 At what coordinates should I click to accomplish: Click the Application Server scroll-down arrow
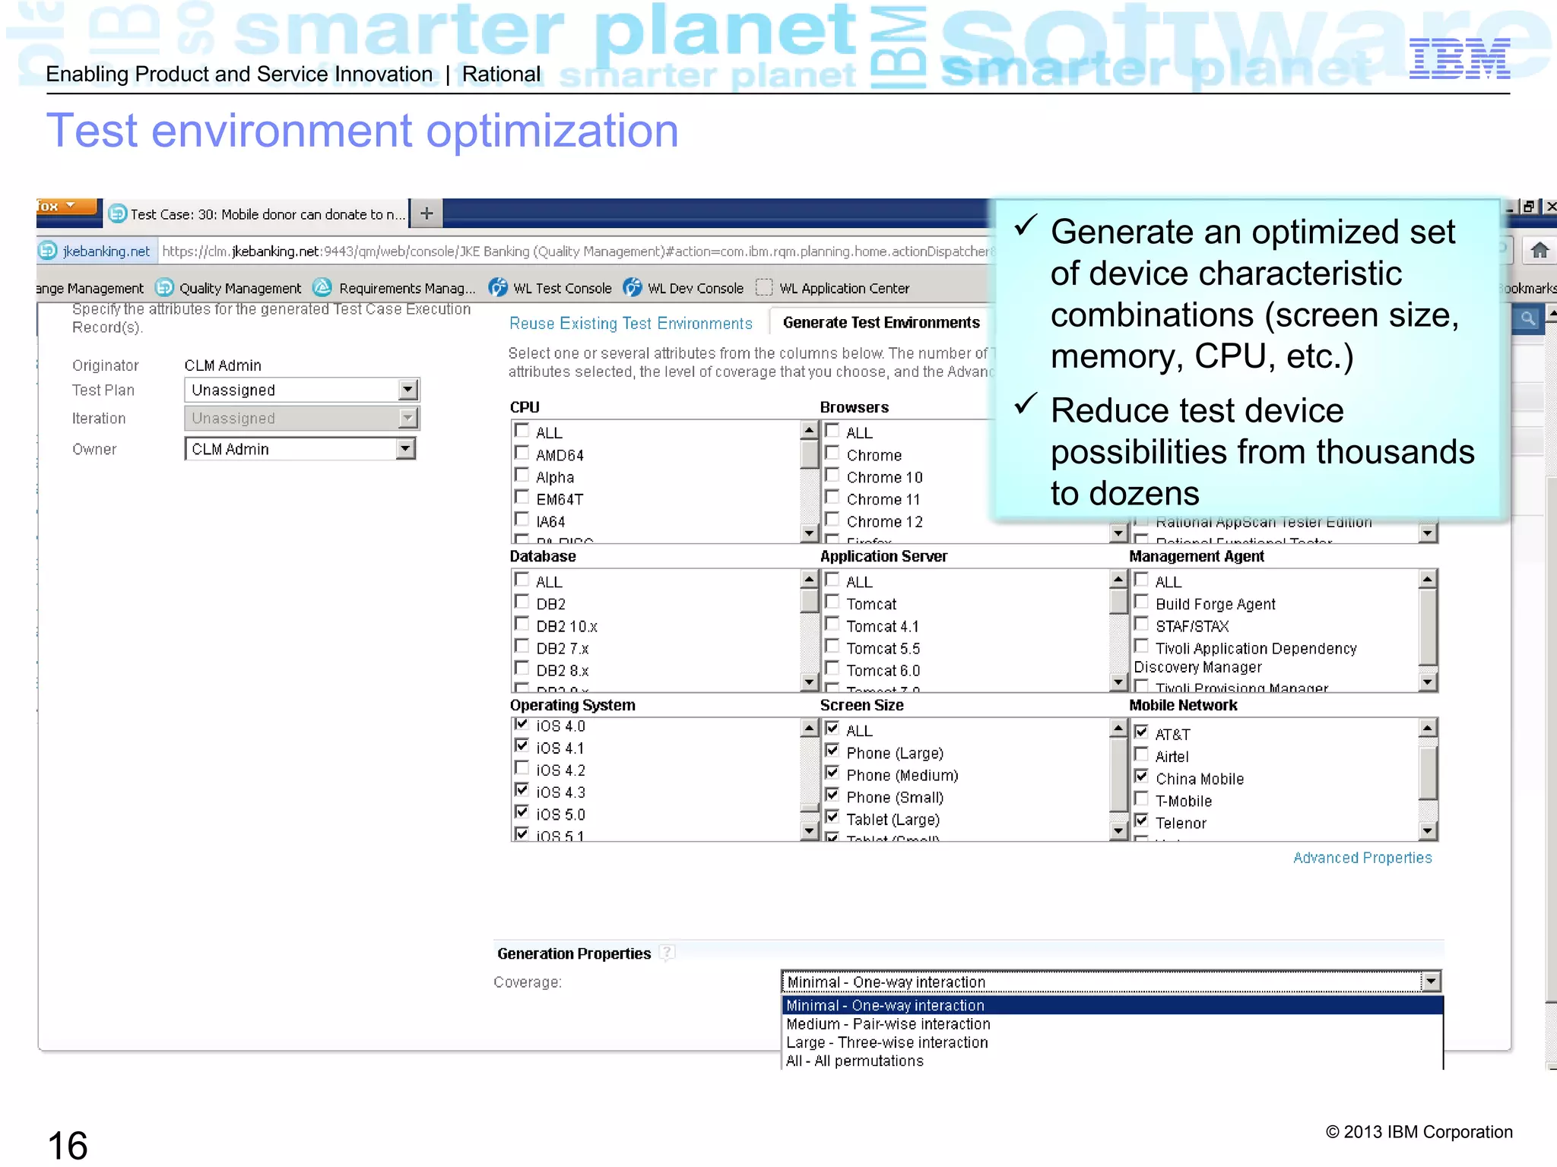pos(1118,682)
